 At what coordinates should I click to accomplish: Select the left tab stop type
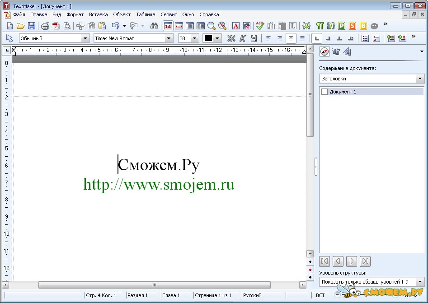click(x=317, y=38)
